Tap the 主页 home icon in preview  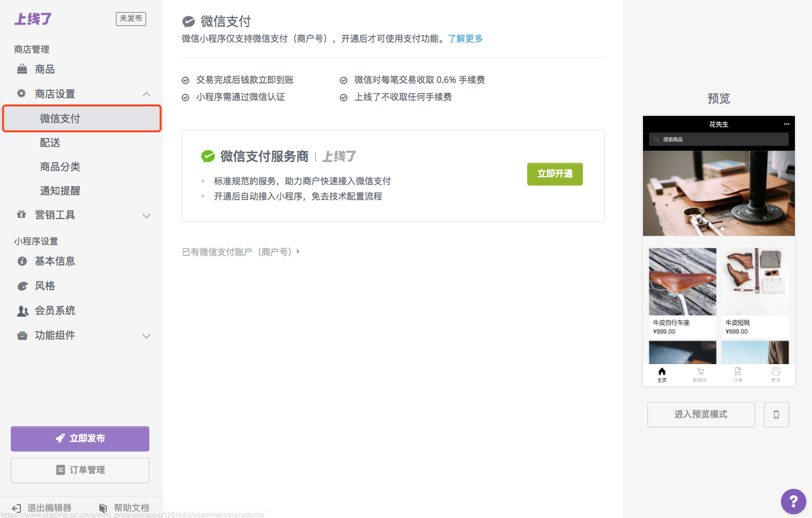coord(662,372)
